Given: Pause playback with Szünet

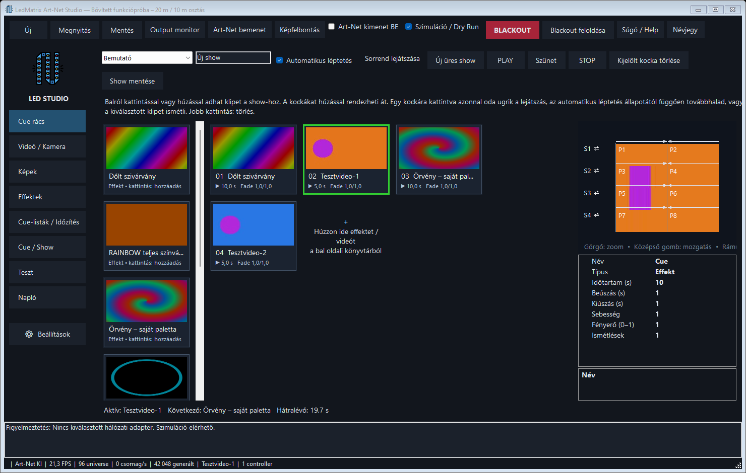Looking at the screenshot, I should (x=546, y=60).
